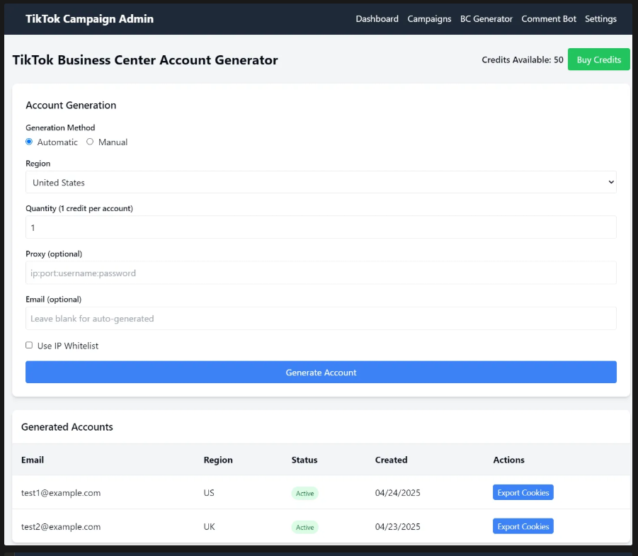Export Cookies for test1@example.com
The width and height of the screenshot is (638, 556).
pyautogui.click(x=523, y=492)
